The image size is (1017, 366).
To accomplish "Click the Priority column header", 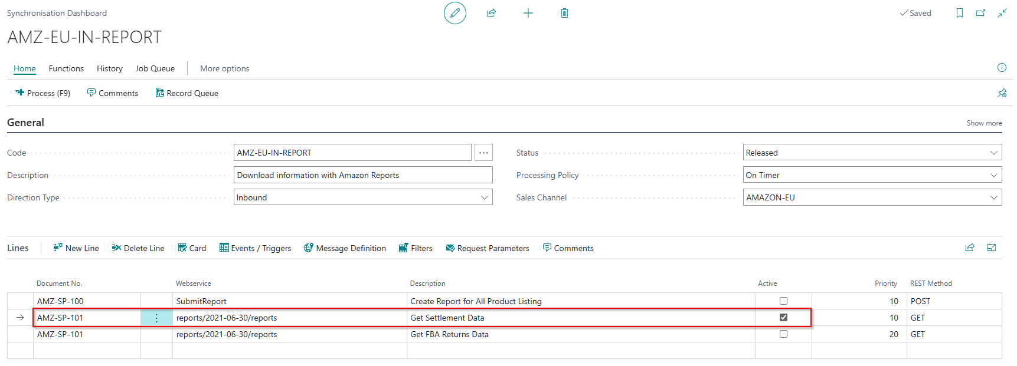I will 886,283.
